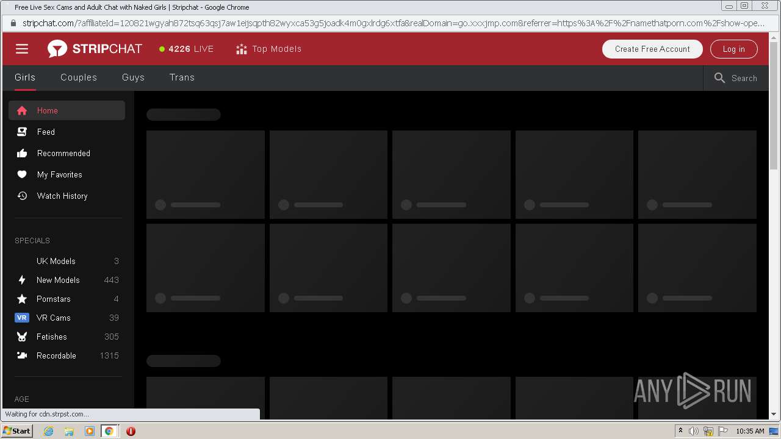The width and height of the screenshot is (781, 439).
Task: Open My Favorites in the sidebar
Action: [x=67, y=174]
